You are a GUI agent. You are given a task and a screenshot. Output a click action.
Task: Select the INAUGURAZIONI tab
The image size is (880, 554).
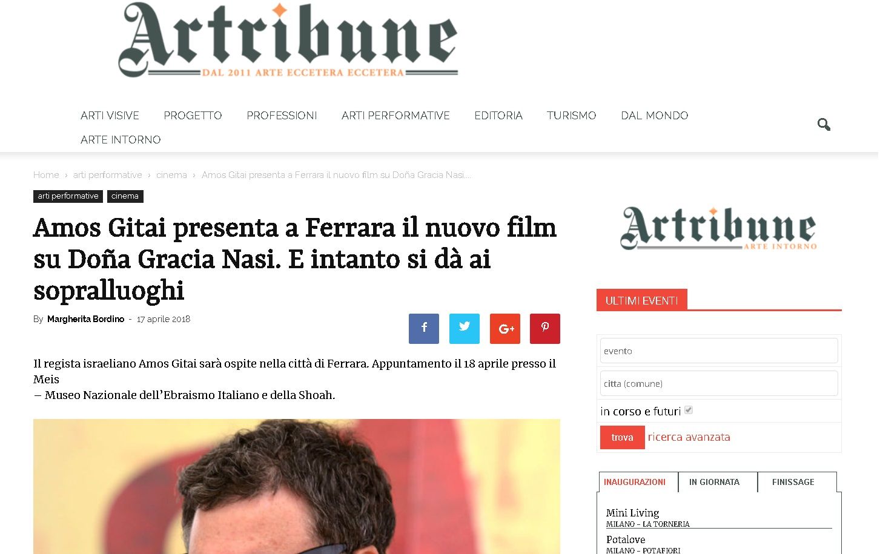[635, 482]
